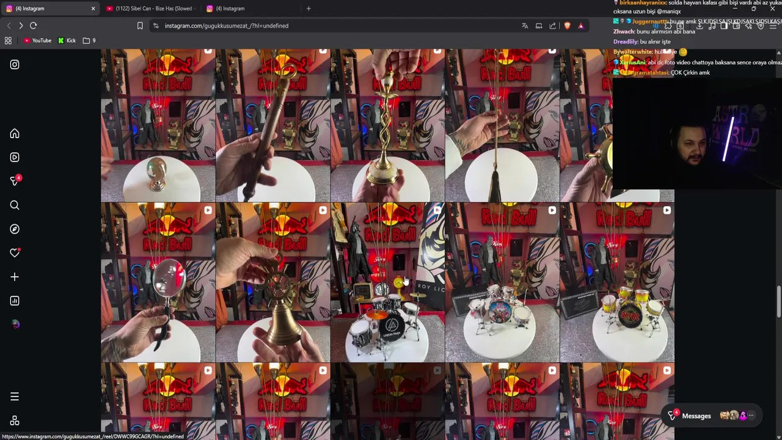Switch to the Sibel Can YouTube tab
Viewport: 782px width, 440px height.
150,9
